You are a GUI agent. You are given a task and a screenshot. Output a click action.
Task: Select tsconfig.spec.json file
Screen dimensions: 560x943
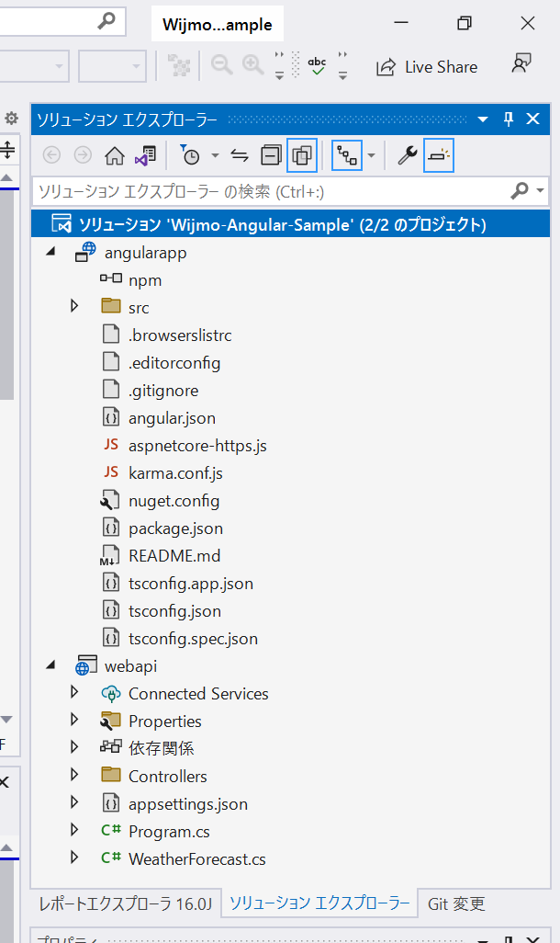pyautogui.click(x=193, y=639)
